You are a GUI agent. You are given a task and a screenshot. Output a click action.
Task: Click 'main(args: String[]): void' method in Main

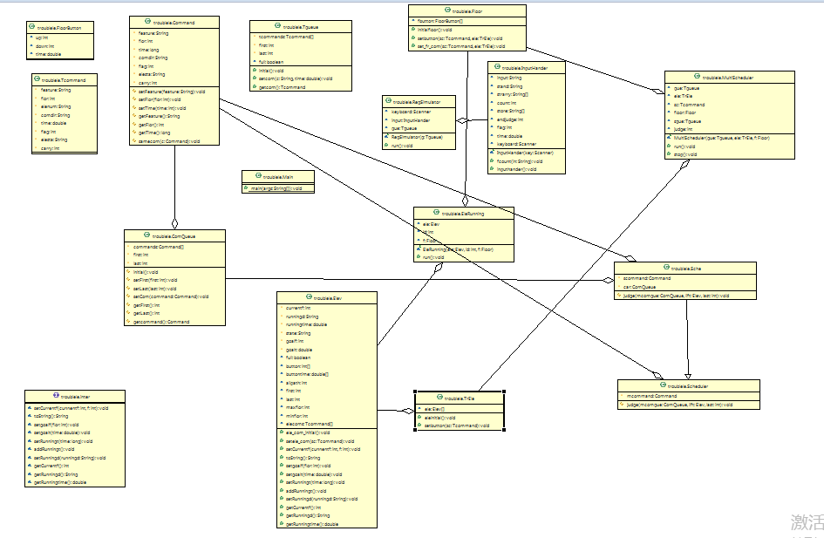[276, 188]
